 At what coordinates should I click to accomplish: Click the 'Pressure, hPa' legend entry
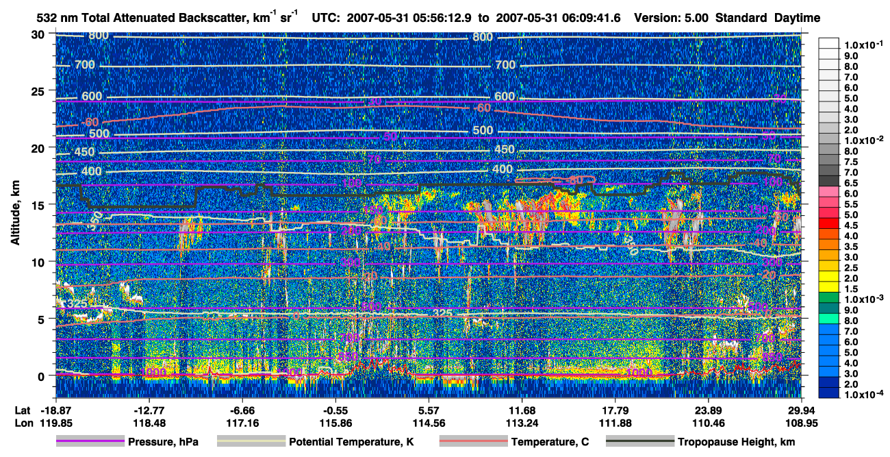(x=163, y=442)
